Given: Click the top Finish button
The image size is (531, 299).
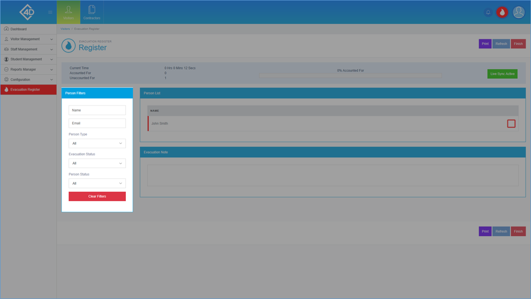Looking at the screenshot, I should coord(518,44).
